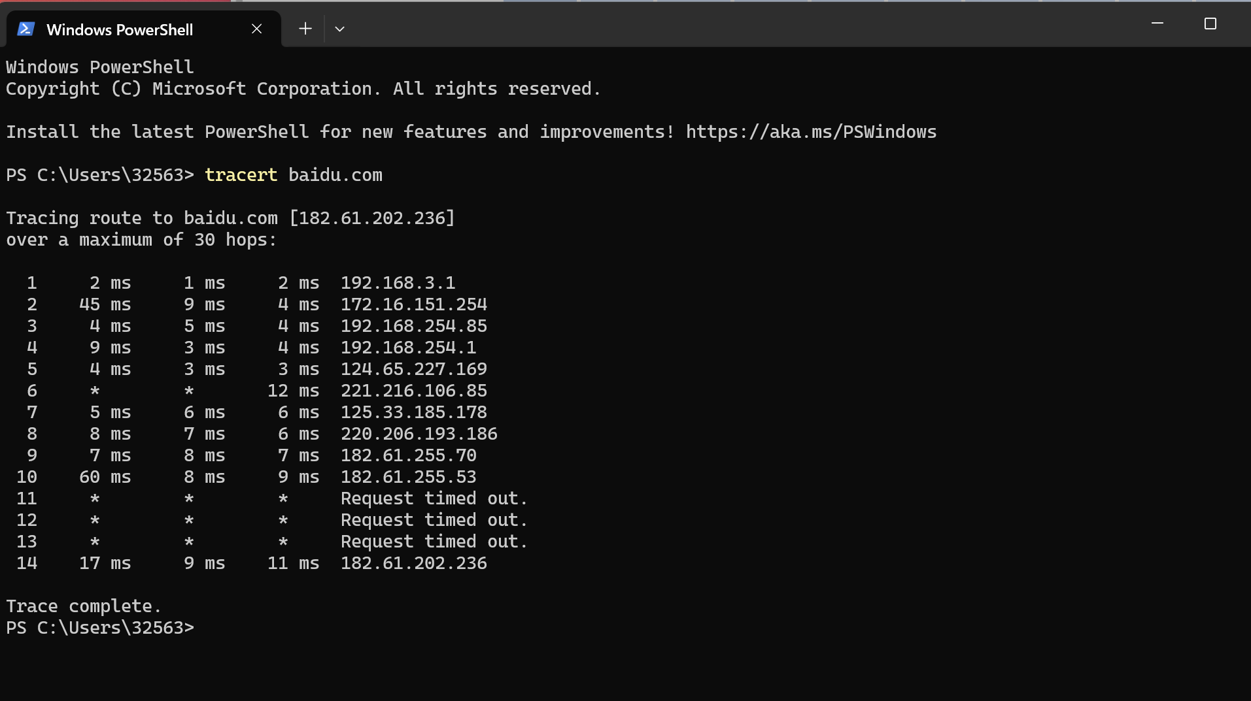Close the Windows PowerShell tab
This screenshot has width=1251, height=701.
[x=256, y=29]
